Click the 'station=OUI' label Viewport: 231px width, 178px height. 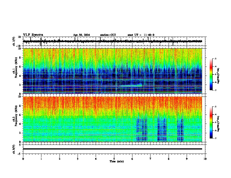(x=108, y=35)
